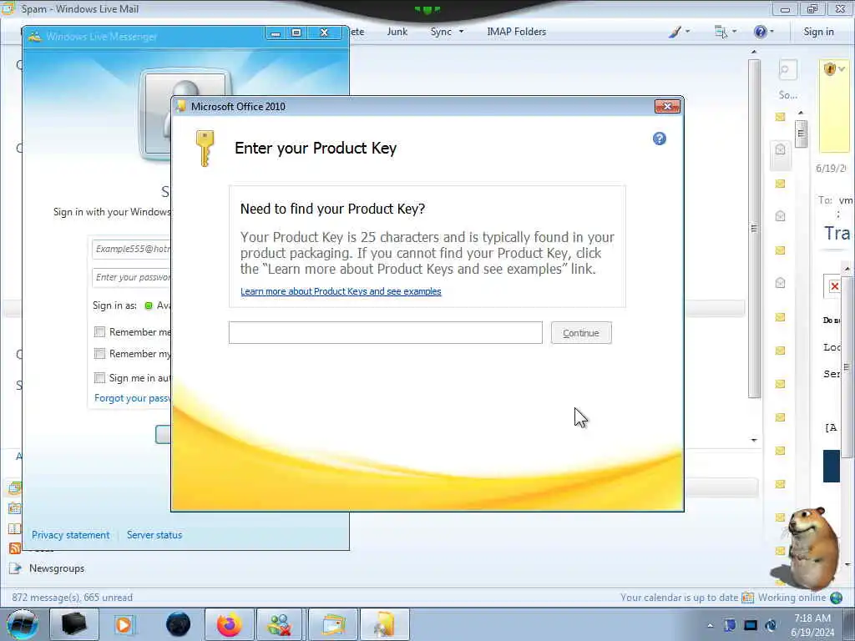Switch to Firefox in the taskbar
Screen dimensions: 855x641
pyautogui.click(x=229, y=624)
